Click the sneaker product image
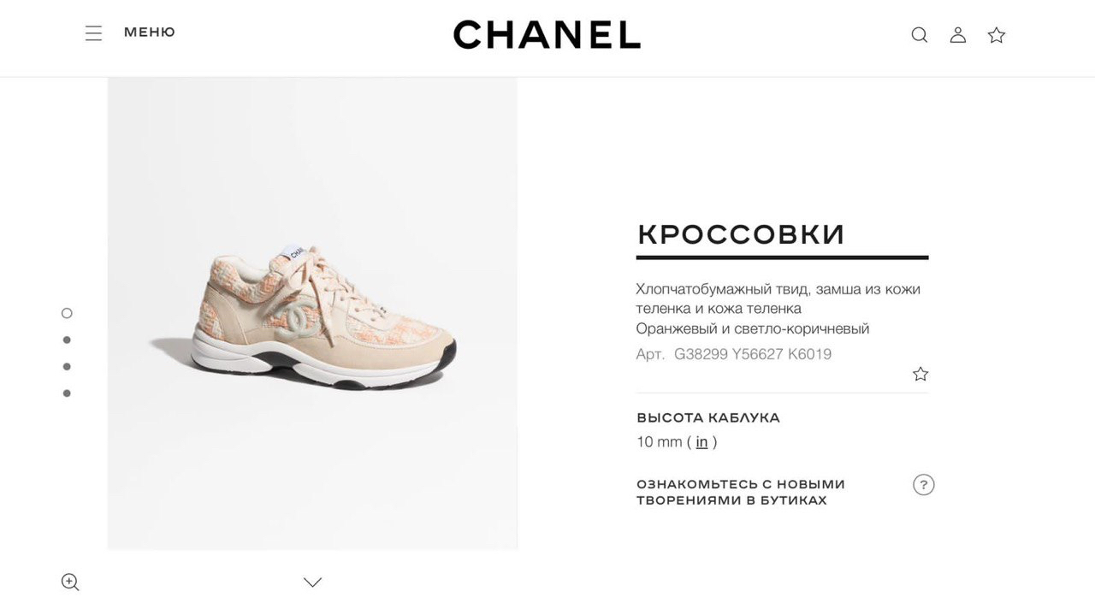Screen dimensions: 1095x597 (x=312, y=314)
